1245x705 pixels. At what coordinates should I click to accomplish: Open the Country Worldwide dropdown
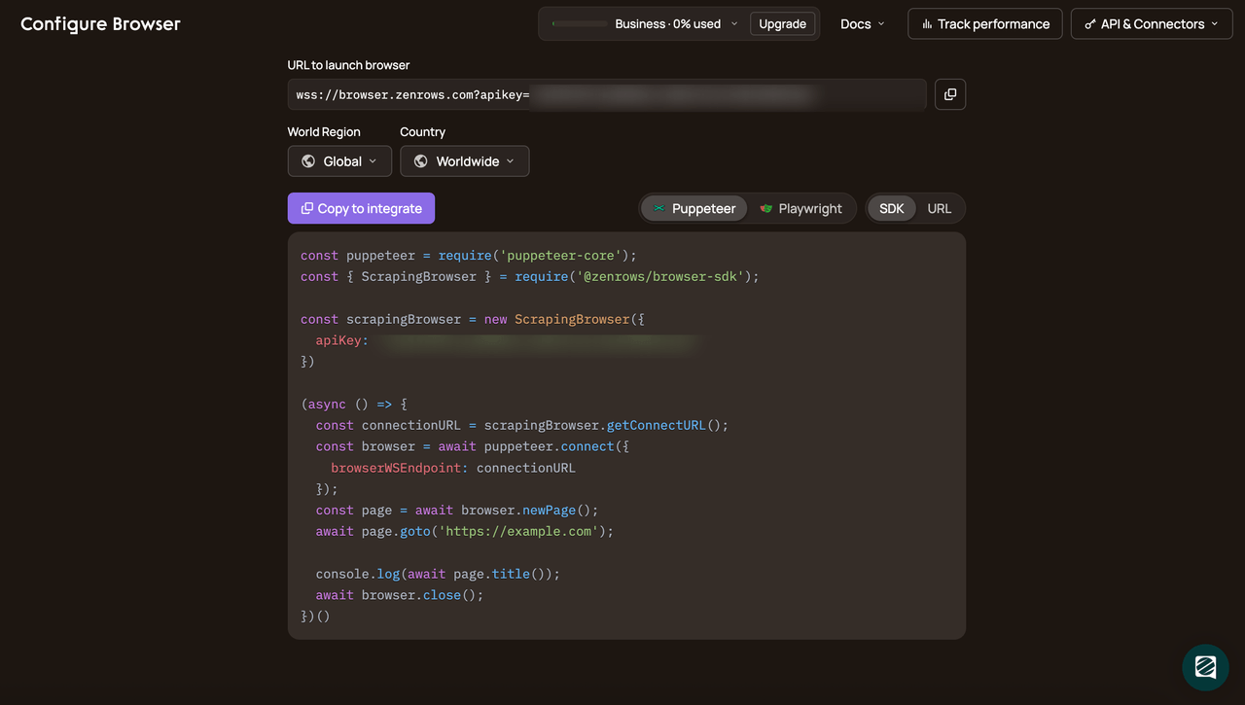(x=465, y=161)
